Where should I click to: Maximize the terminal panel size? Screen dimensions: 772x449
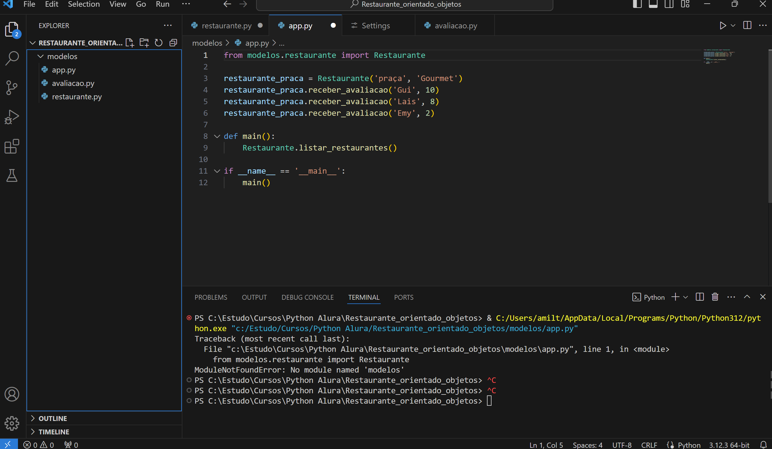747,297
